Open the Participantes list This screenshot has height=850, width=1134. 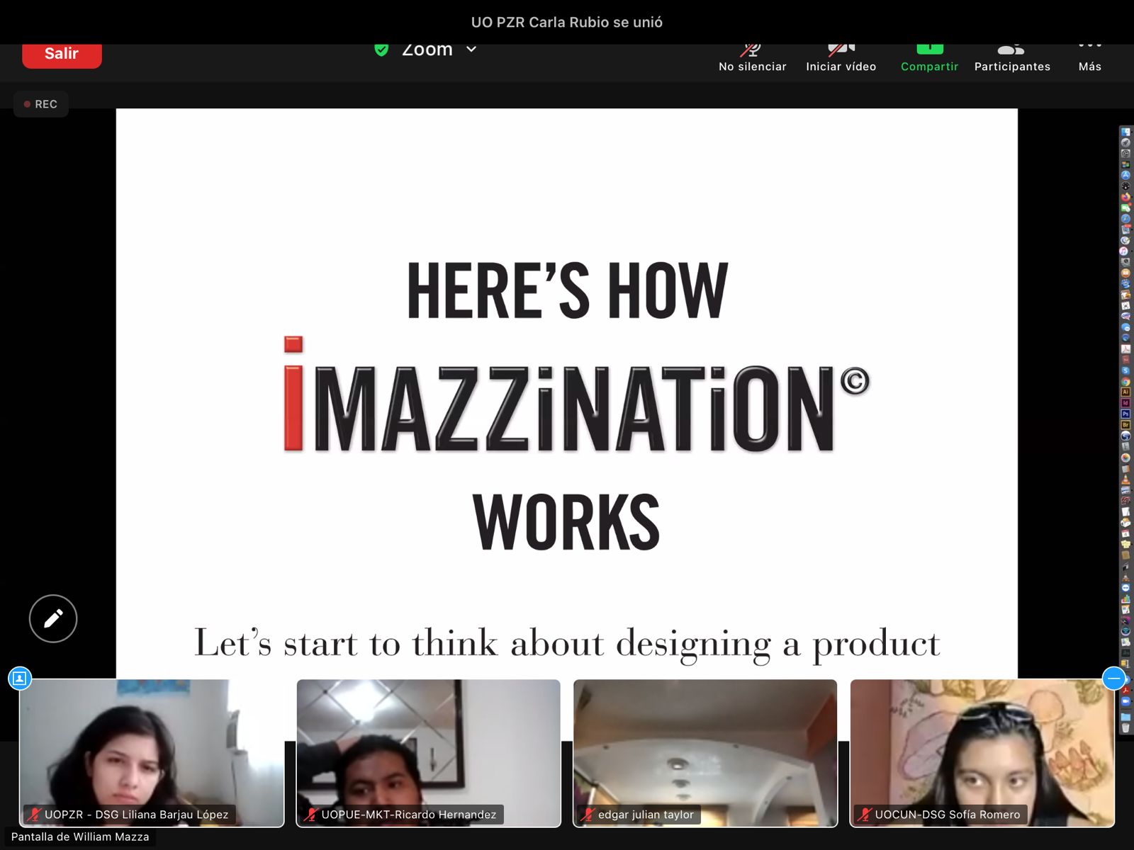tap(1012, 58)
